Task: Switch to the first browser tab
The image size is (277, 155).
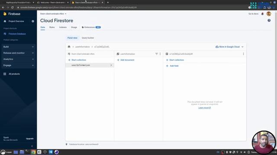Action: tap(18, 3)
